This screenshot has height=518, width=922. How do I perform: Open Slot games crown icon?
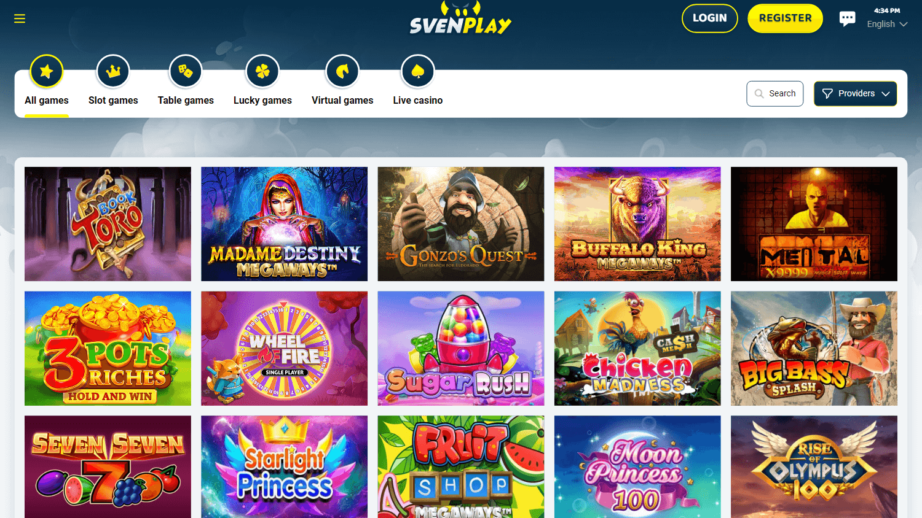click(113, 72)
